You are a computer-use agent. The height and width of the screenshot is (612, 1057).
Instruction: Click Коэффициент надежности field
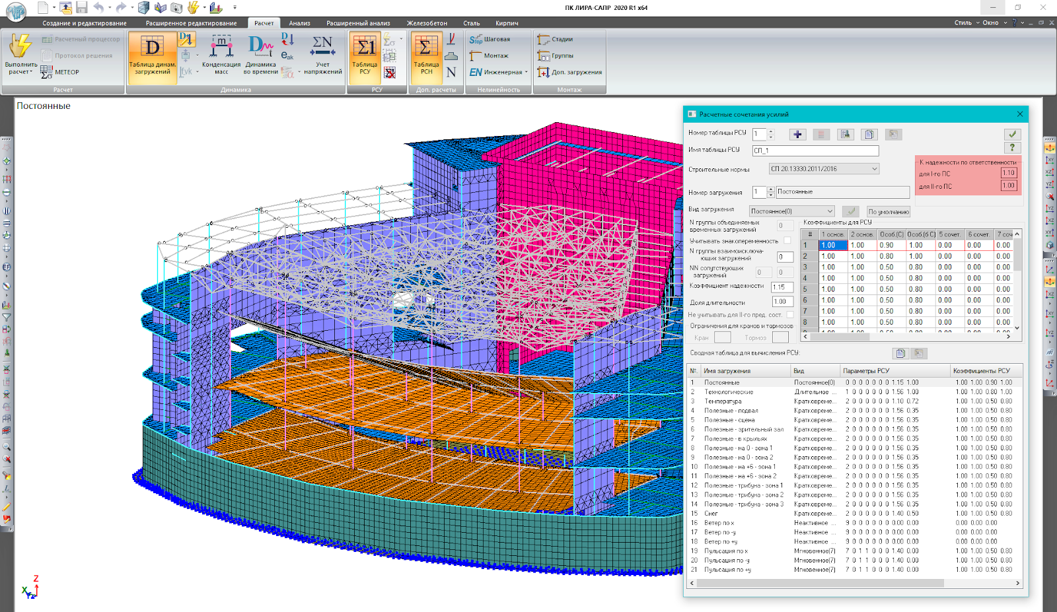(782, 287)
